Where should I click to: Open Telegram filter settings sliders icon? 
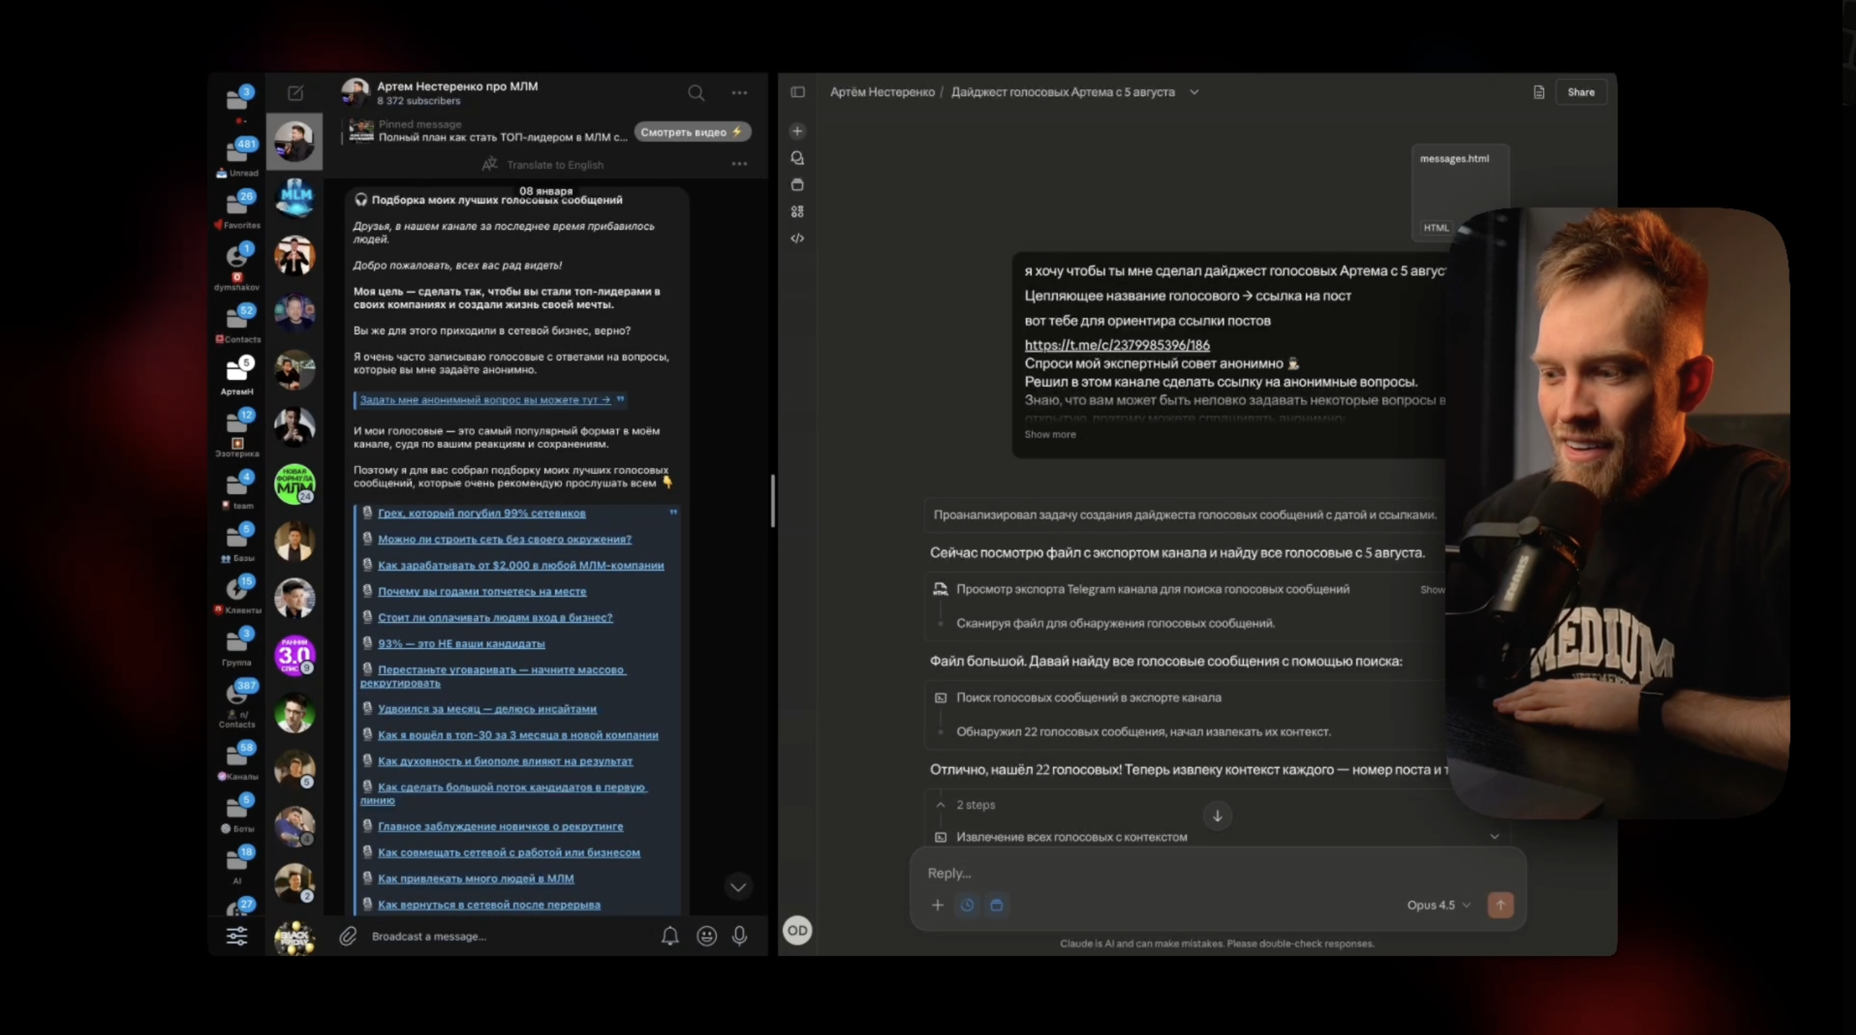point(237,936)
